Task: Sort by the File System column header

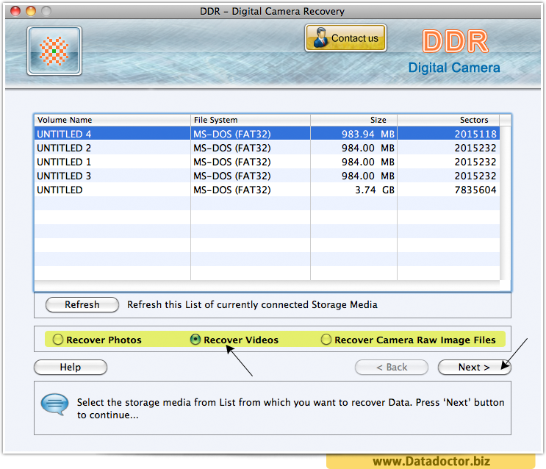Action: point(251,120)
